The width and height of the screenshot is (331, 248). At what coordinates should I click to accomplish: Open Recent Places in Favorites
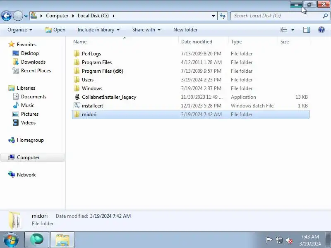click(x=32, y=70)
